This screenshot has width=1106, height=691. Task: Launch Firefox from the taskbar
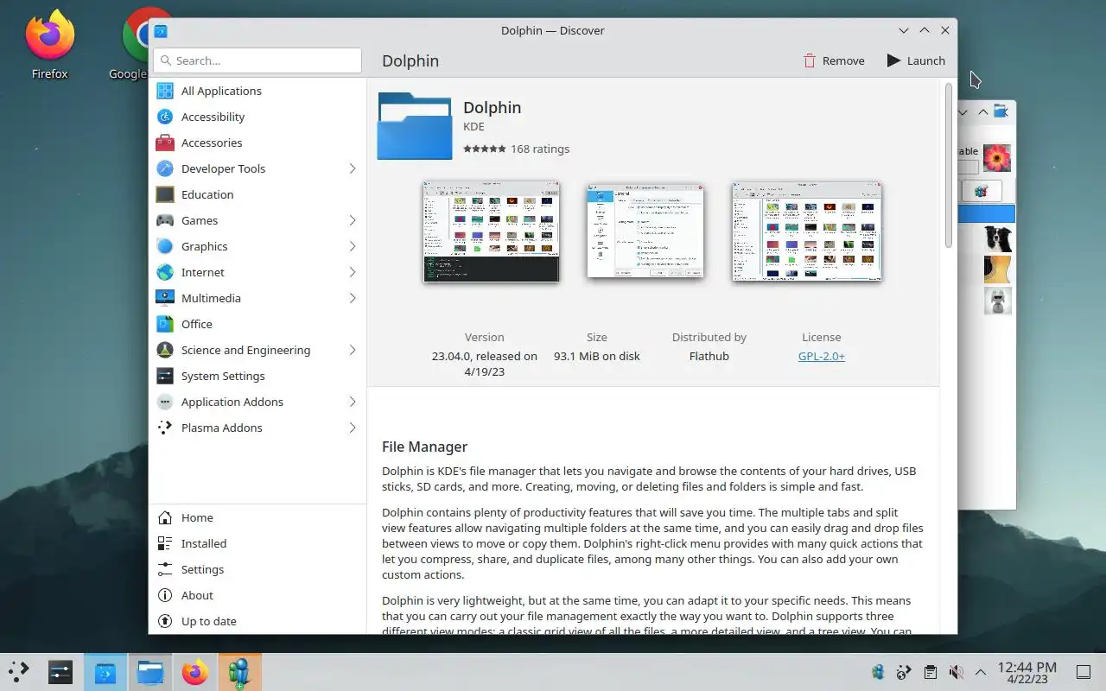point(195,672)
